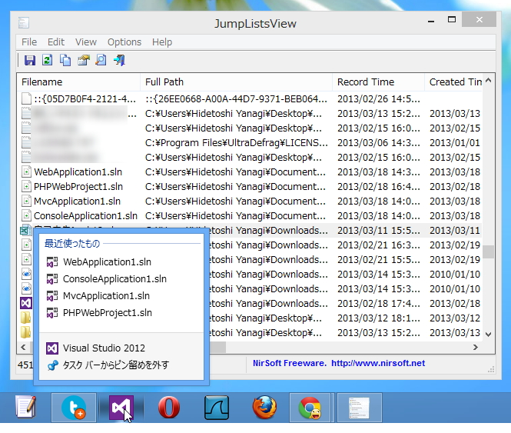This screenshot has height=433, width=511.
Task: Click the Properties toolbar icon
Action: 84,60
